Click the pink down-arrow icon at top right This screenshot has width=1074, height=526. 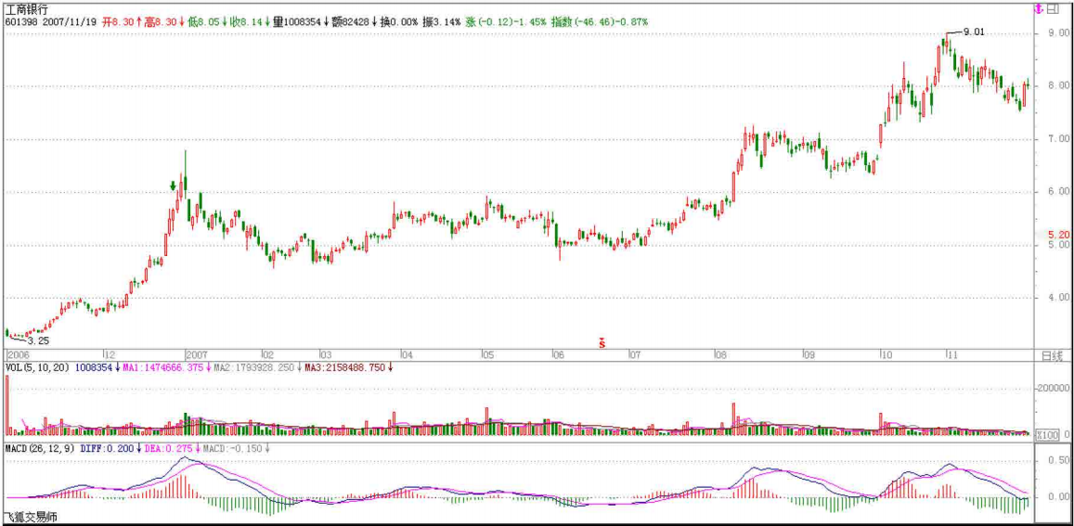[1039, 9]
